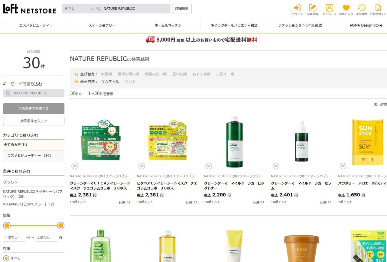The width and height of the screenshot is (387, 262).
Task: Click the left price slider handle
Action: tap(7, 225)
